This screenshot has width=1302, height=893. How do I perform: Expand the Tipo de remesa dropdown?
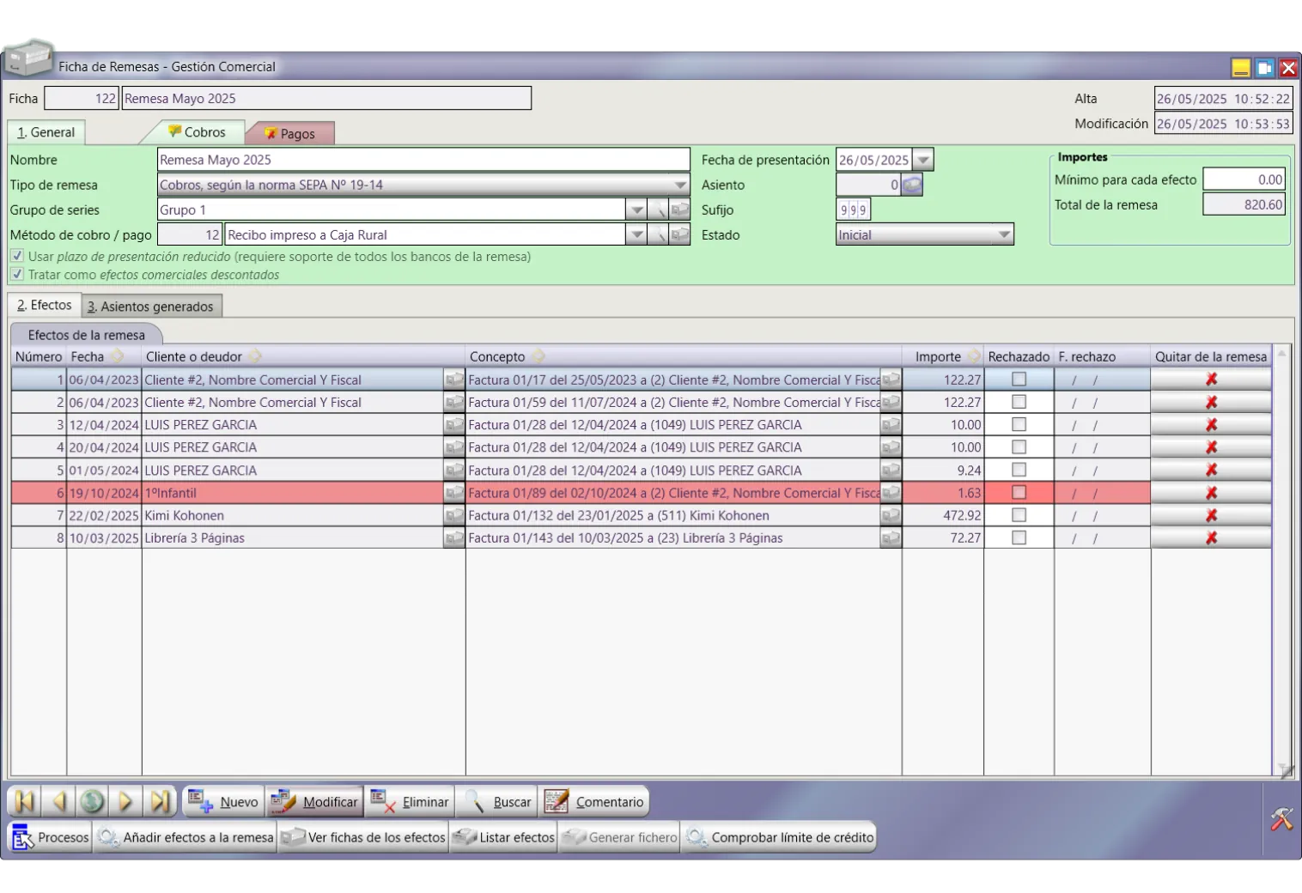coord(680,185)
